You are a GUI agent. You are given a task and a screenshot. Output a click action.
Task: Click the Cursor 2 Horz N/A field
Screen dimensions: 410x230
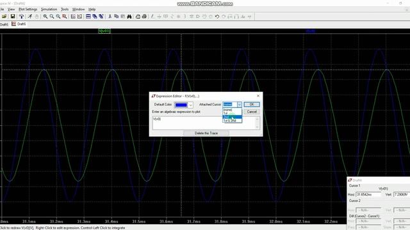(x=369, y=210)
